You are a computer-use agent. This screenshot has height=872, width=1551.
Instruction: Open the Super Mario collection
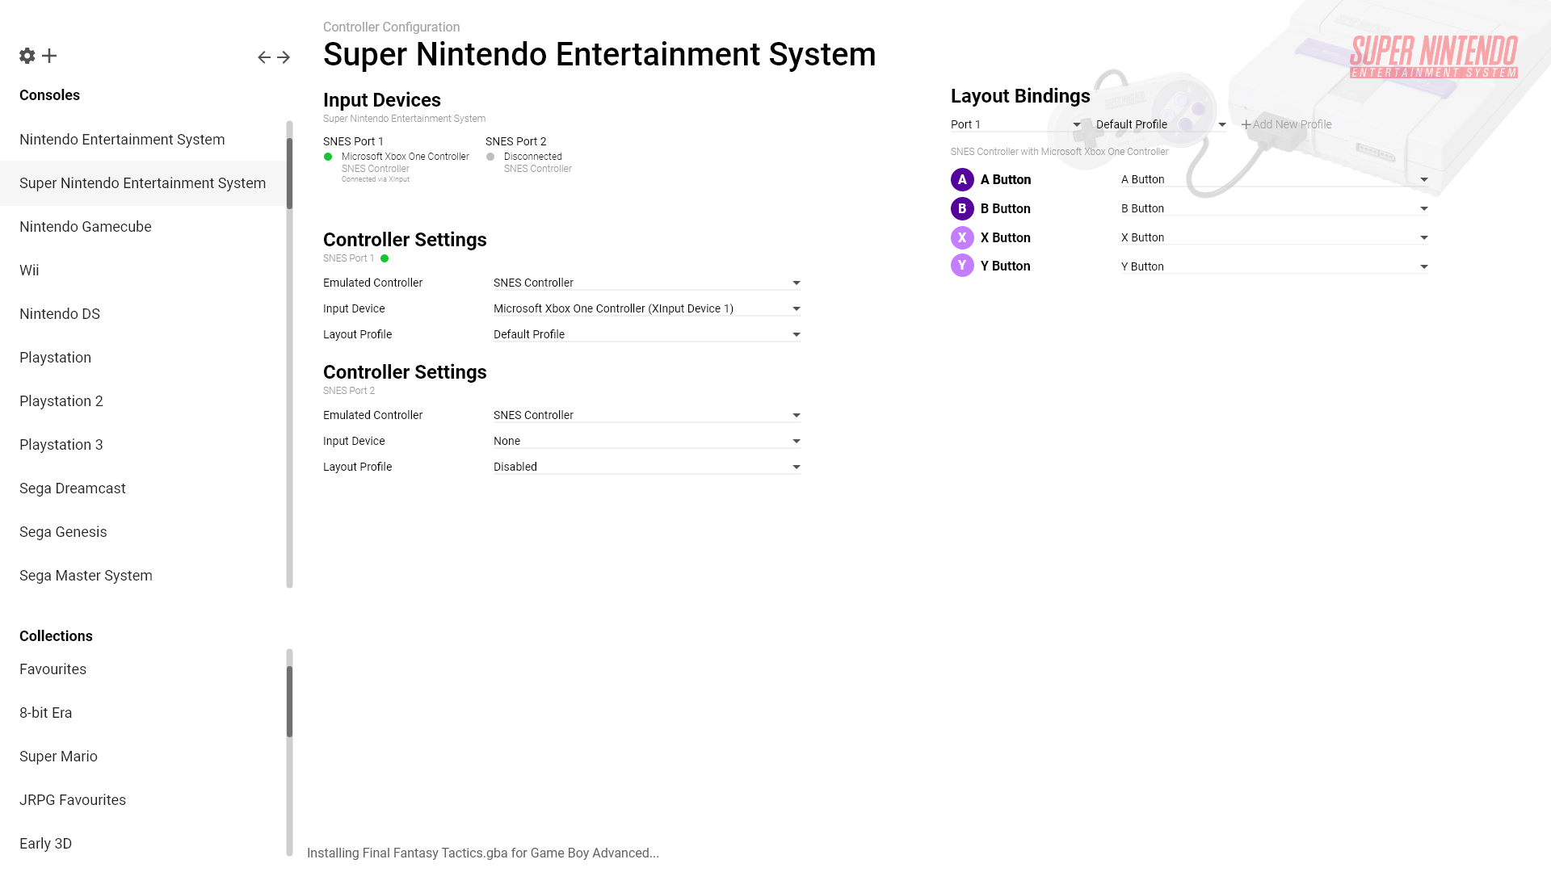tap(58, 757)
